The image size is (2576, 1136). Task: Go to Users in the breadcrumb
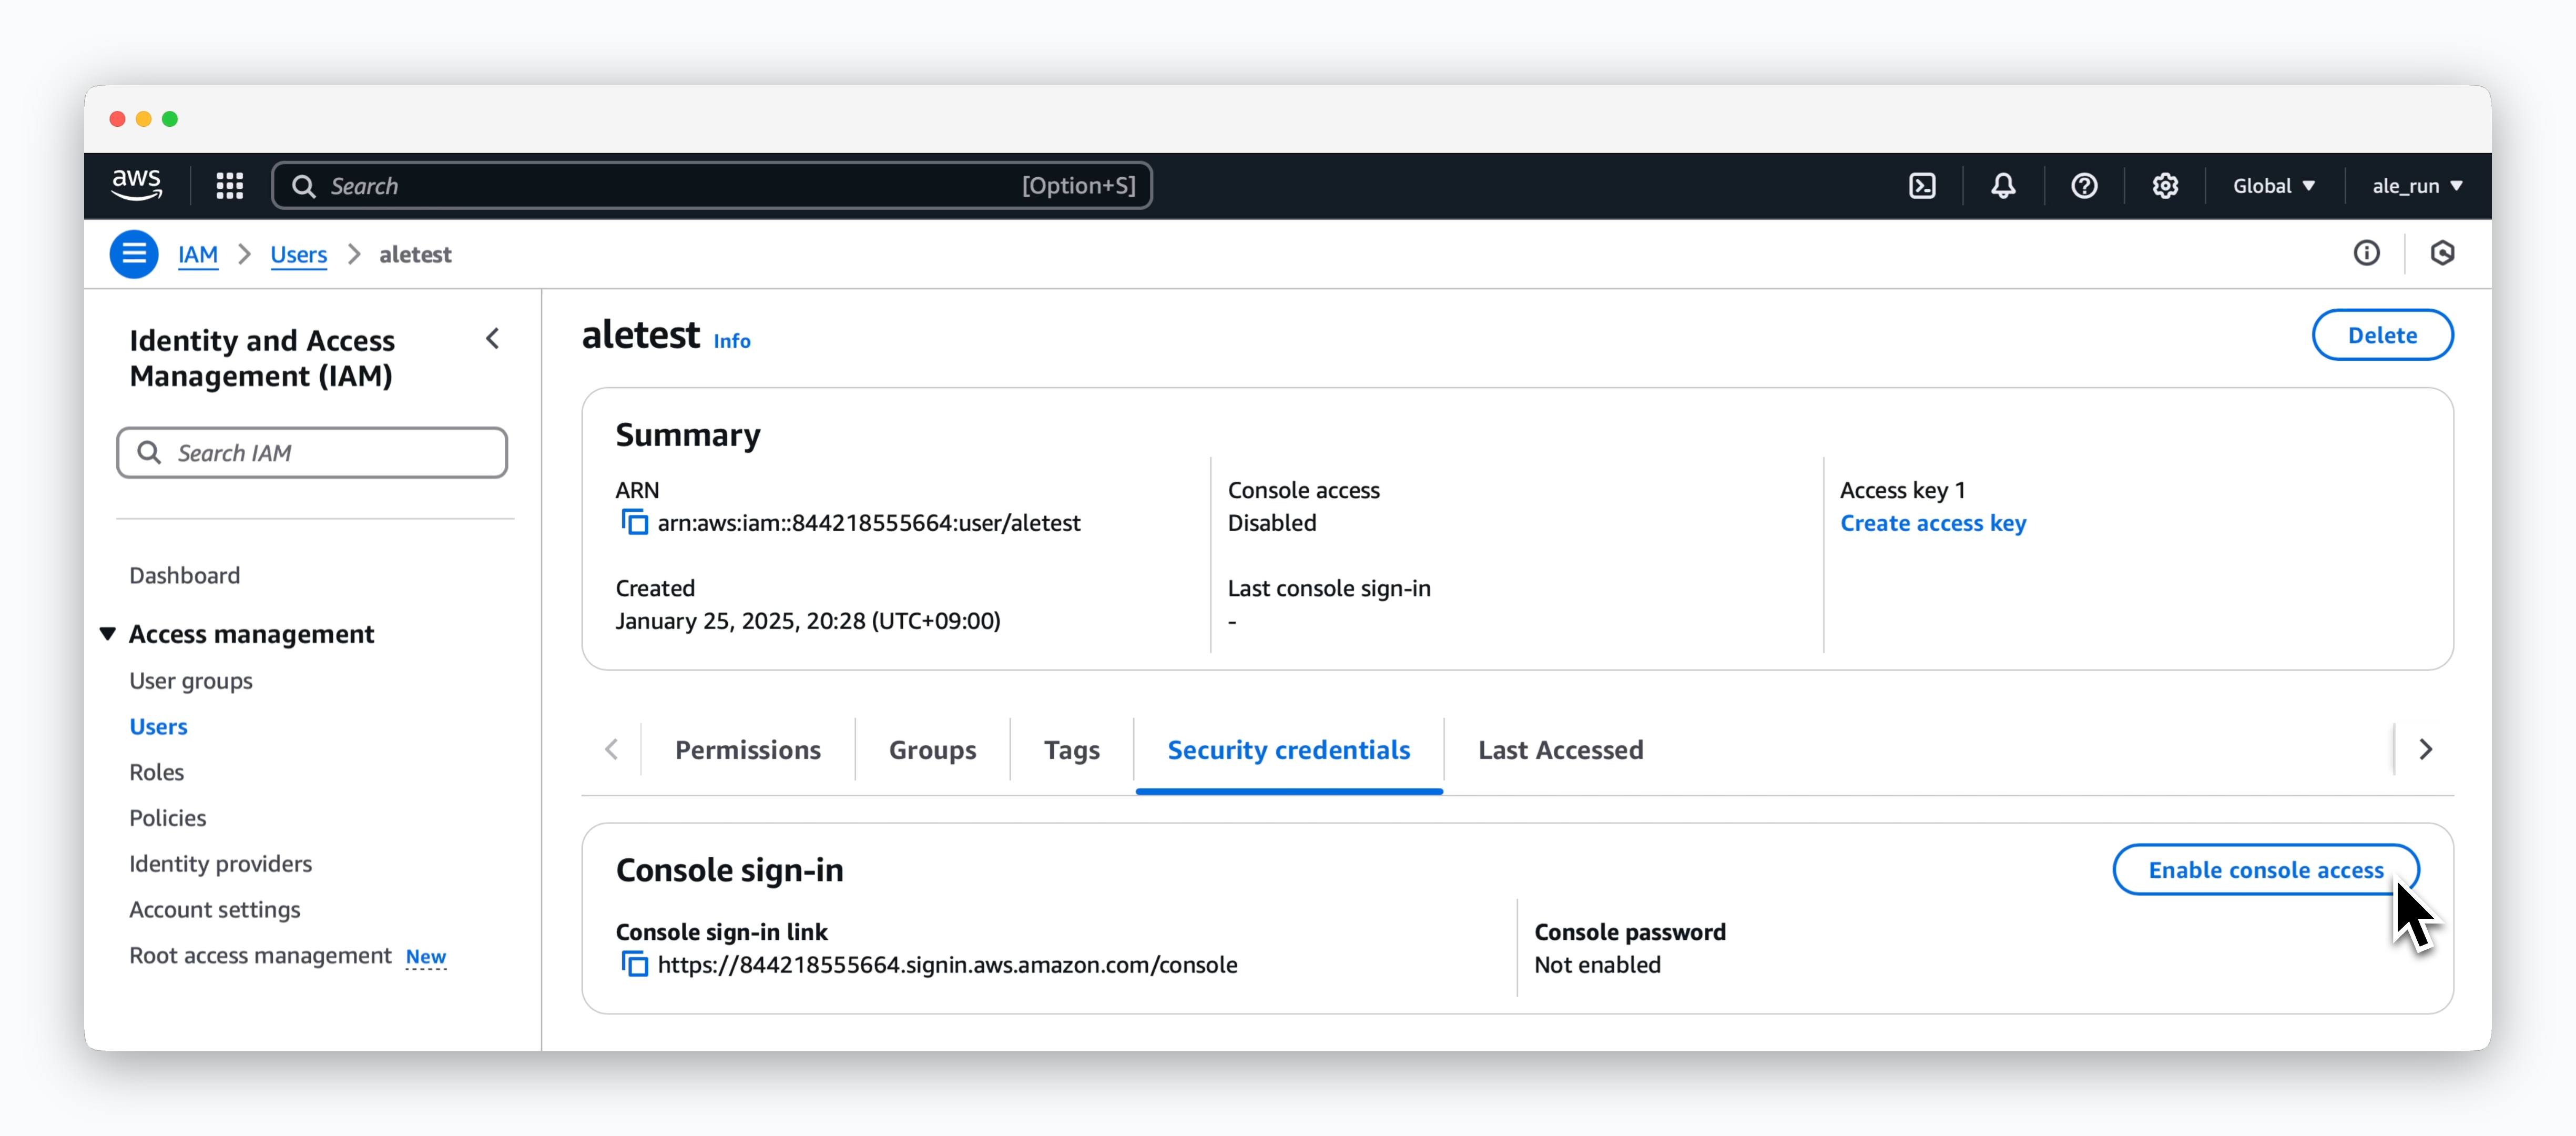click(298, 255)
